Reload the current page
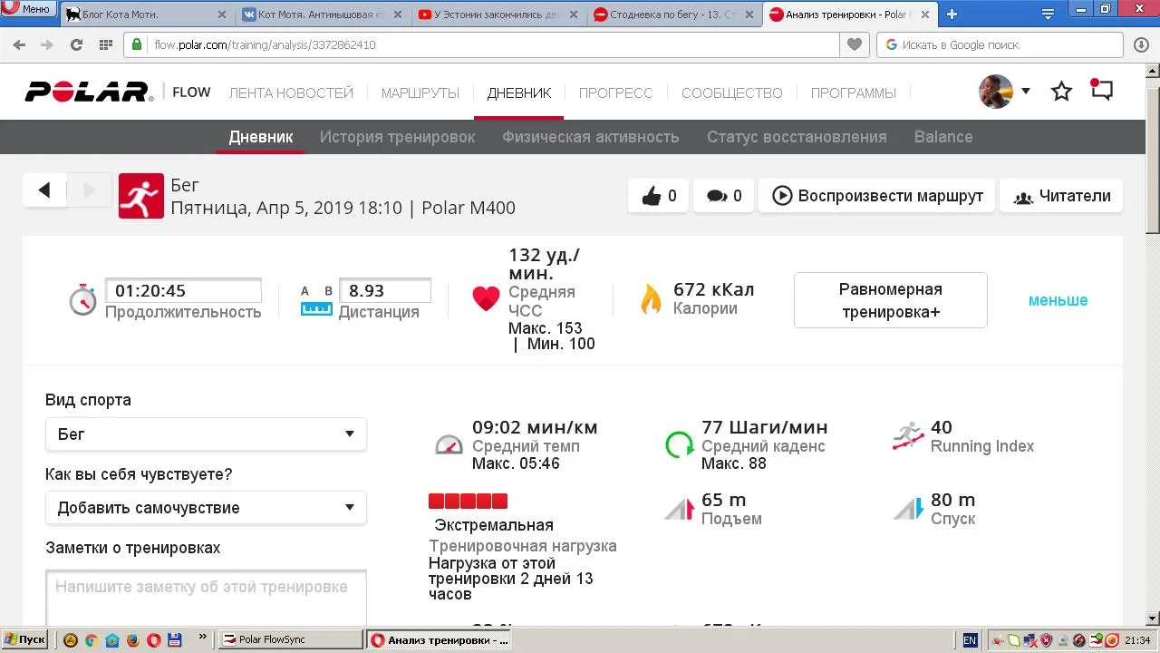Screen dimensions: 1160x653 [x=76, y=44]
